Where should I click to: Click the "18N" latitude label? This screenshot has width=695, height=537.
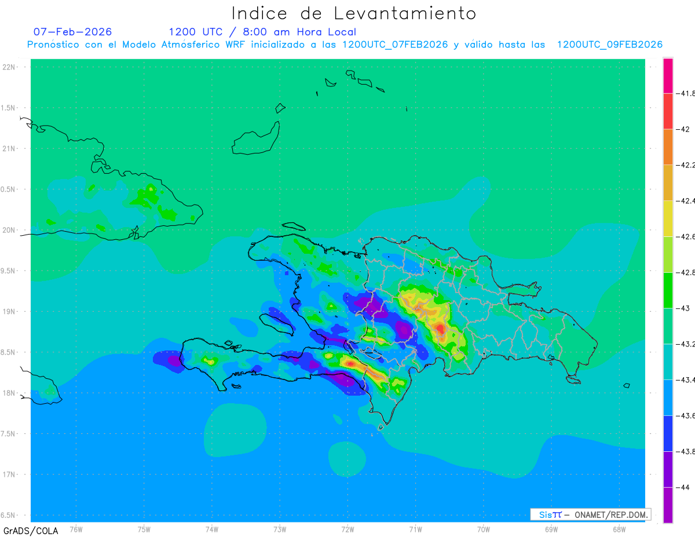click(x=10, y=393)
